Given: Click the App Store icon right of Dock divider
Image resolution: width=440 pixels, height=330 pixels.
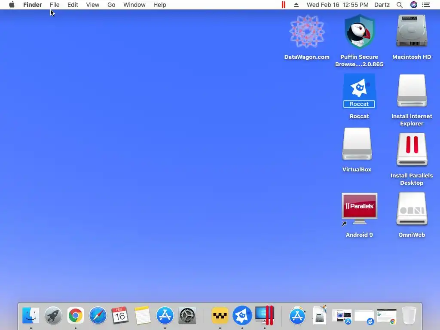Looking at the screenshot, I should pos(297,315).
